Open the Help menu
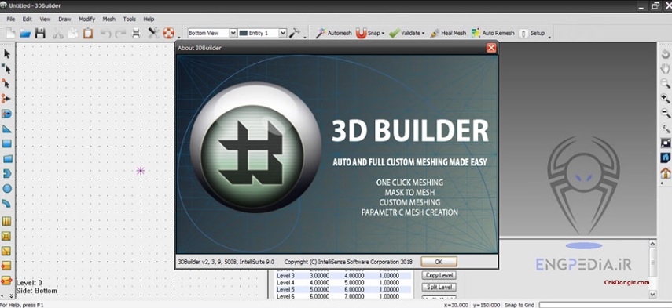This screenshot has height=308, width=672. pos(149,20)
